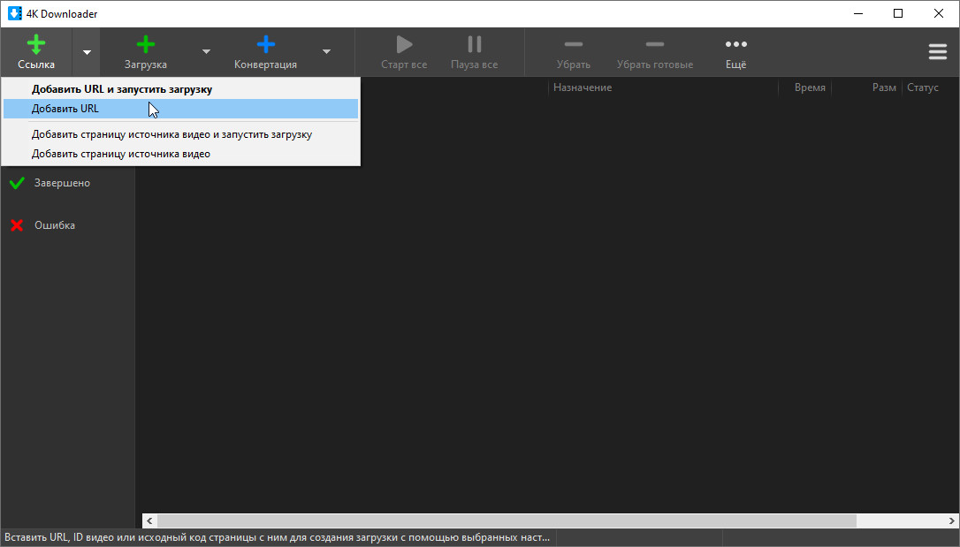The width and height of the screenshot is (960, 547).
Task: Expand the Конвертация dropdown arrow
Action: (326, 52)
